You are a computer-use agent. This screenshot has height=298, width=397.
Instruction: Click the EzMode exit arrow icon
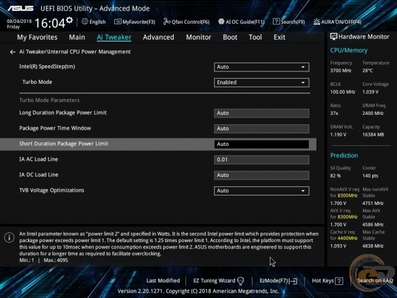point(293,281)
